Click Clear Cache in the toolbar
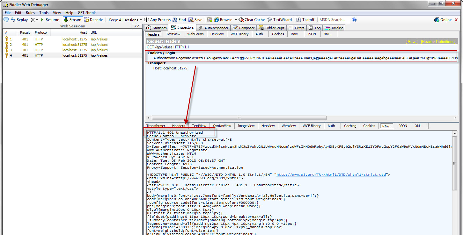The width and height of the screenshot is (463, 235). click(x=252, y=20)
